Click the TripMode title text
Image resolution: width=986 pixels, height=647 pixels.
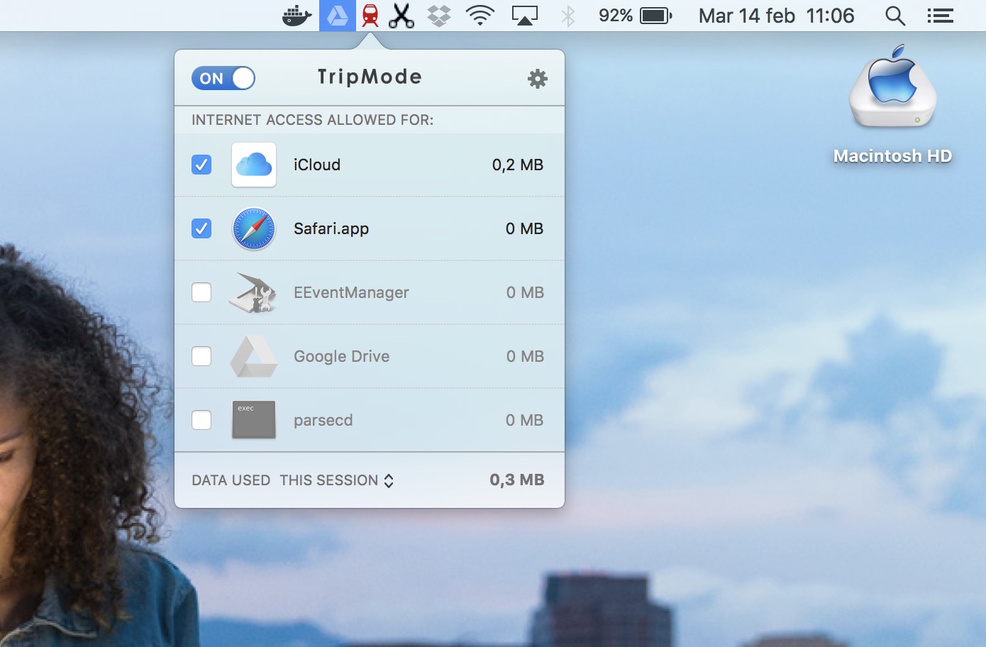tap(370, 77)
